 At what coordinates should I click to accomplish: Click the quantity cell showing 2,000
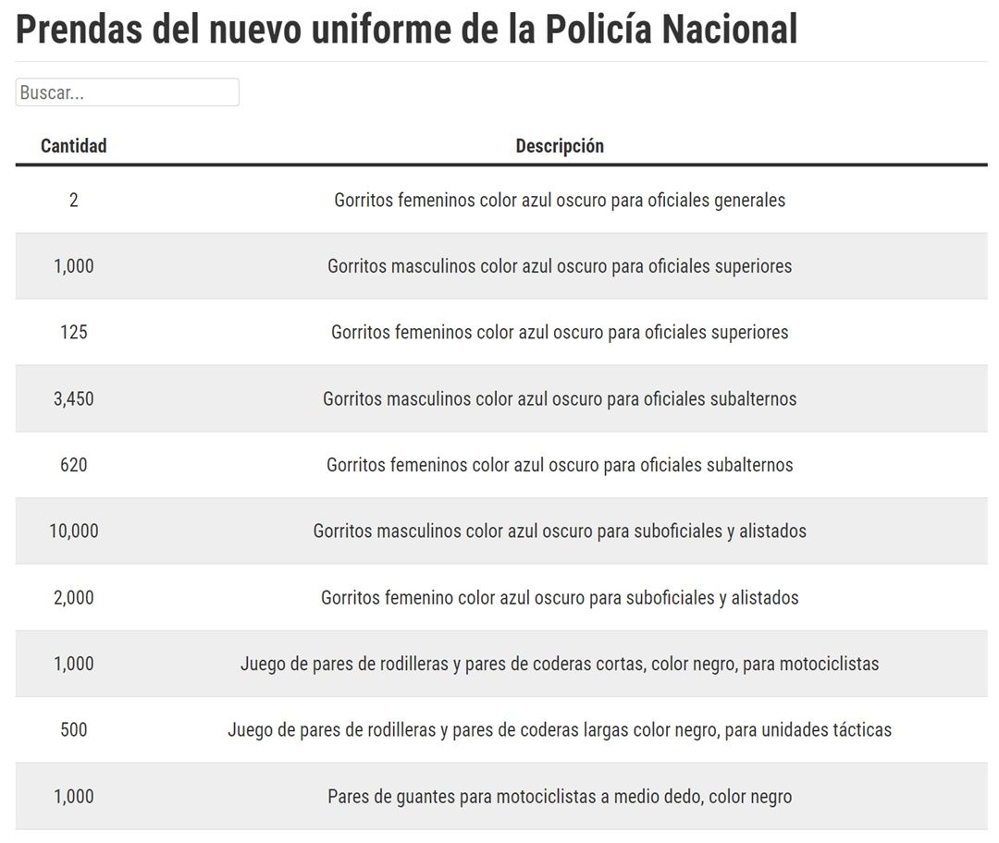[x=74, y=597]
